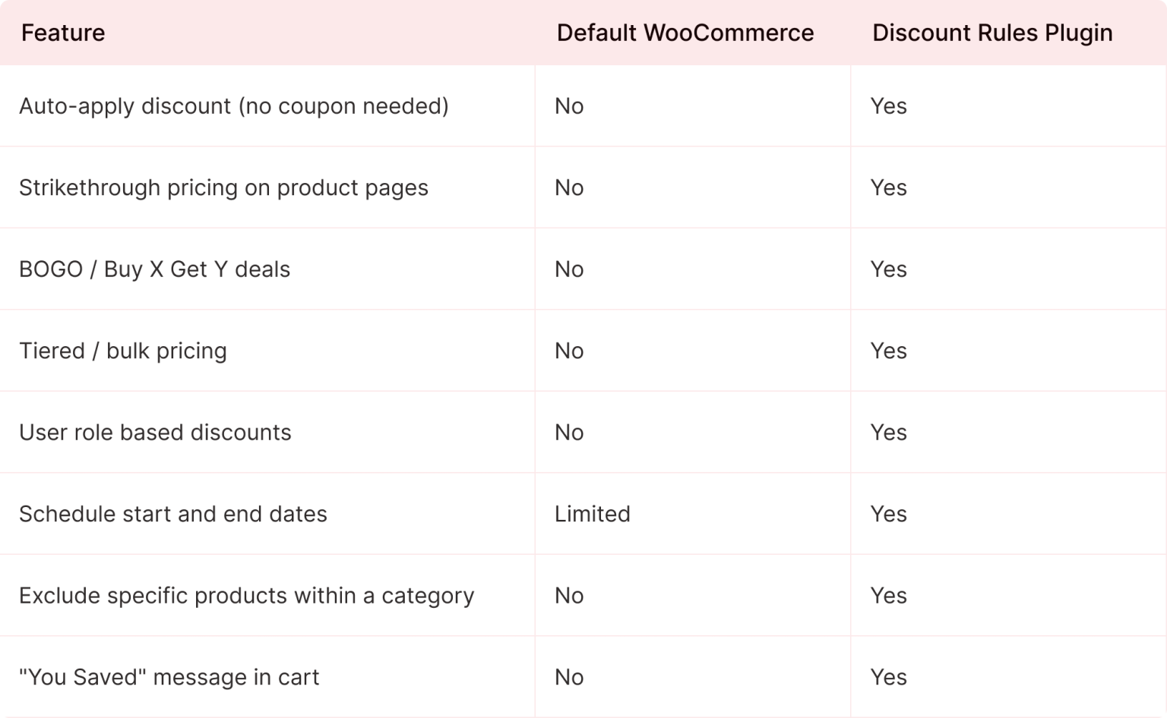Click the "You Saved" message in cart cell
Image resolution: width=1167 pixels, height=718 pixels.
pyautogui.click(x=169, y=677)
